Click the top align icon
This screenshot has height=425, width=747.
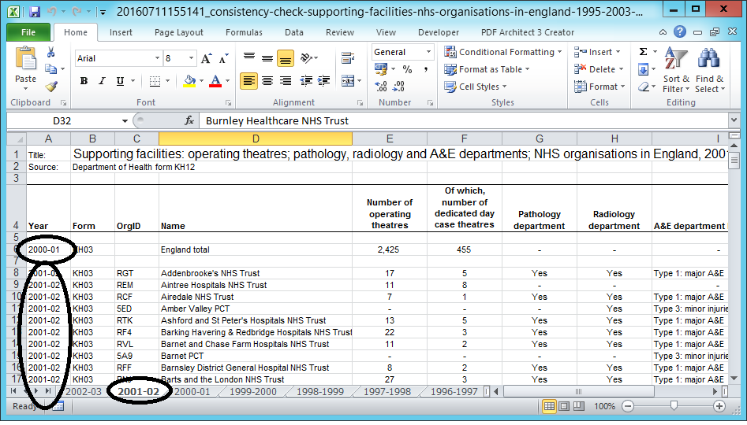pos(249,58)
